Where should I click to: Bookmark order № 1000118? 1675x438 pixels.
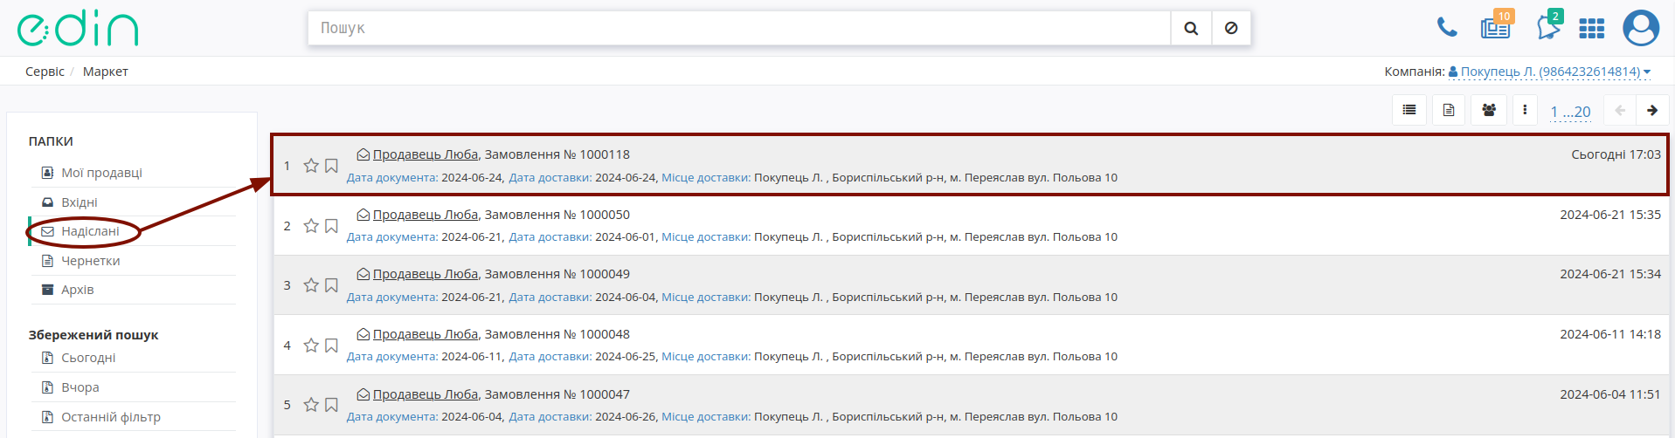point(331,166)
